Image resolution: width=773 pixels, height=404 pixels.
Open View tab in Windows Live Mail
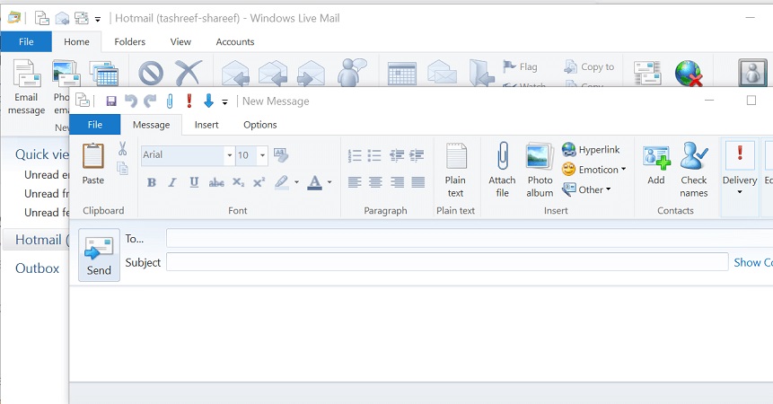pyautogui.click(x=180, y=42)
